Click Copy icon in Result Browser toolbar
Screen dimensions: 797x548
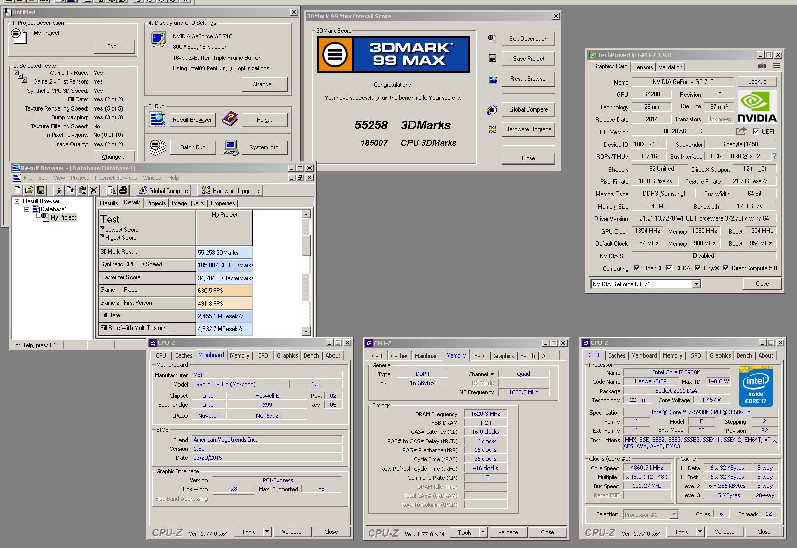[70, 190]
